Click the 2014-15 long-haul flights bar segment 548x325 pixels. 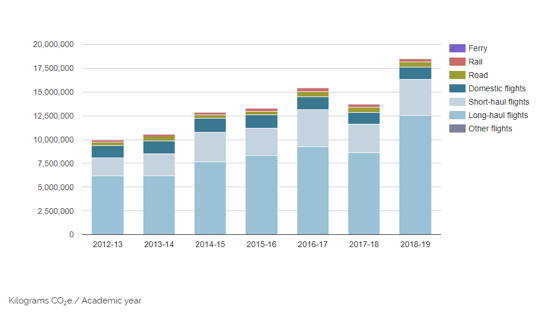(210, 198)
